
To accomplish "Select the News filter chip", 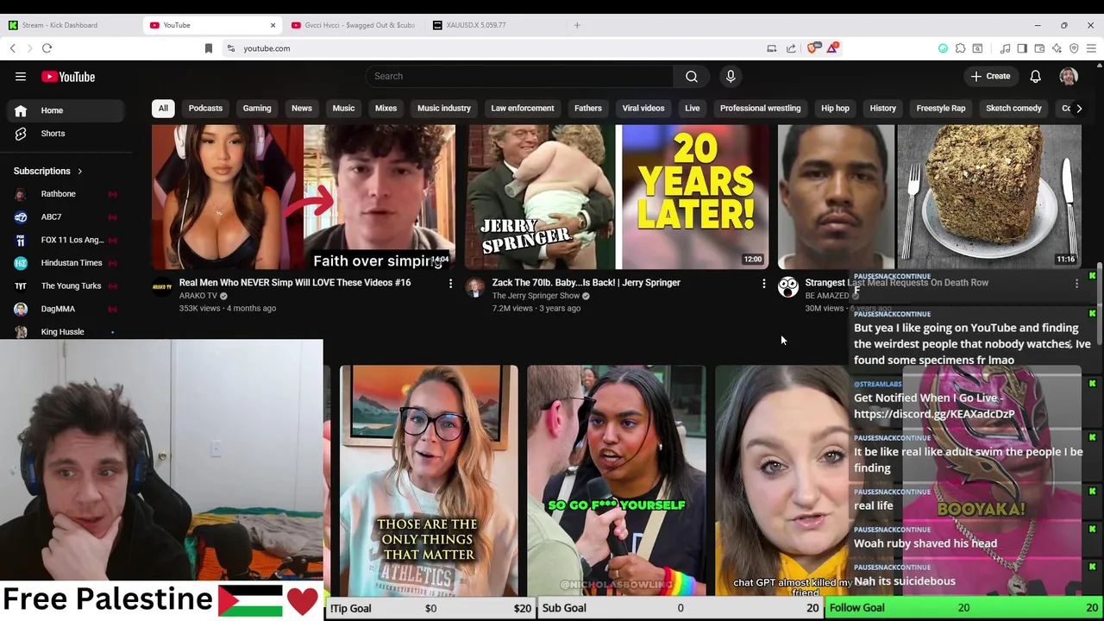I will [301, 108].
